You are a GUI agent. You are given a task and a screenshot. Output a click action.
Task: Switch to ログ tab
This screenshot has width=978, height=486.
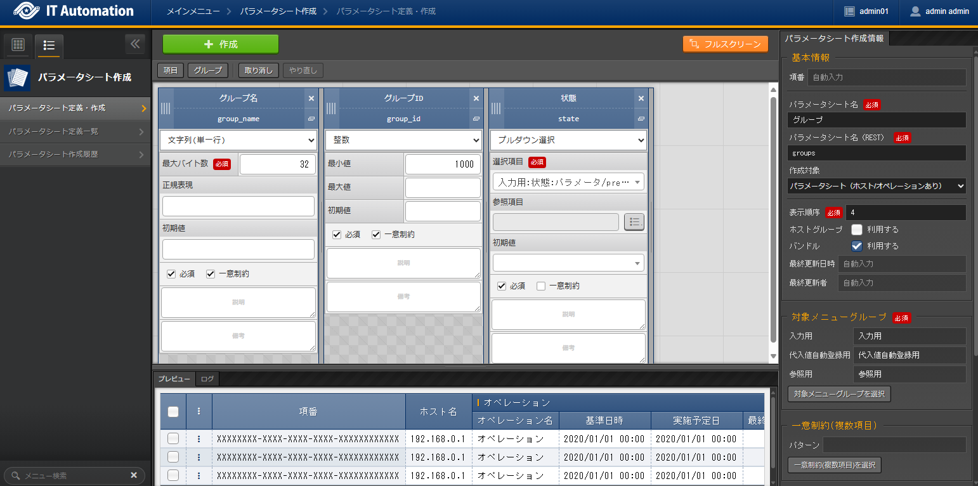207,379
